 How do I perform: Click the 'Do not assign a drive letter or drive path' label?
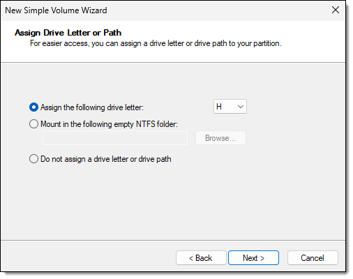pyautogui.click(x=106, y=159)
